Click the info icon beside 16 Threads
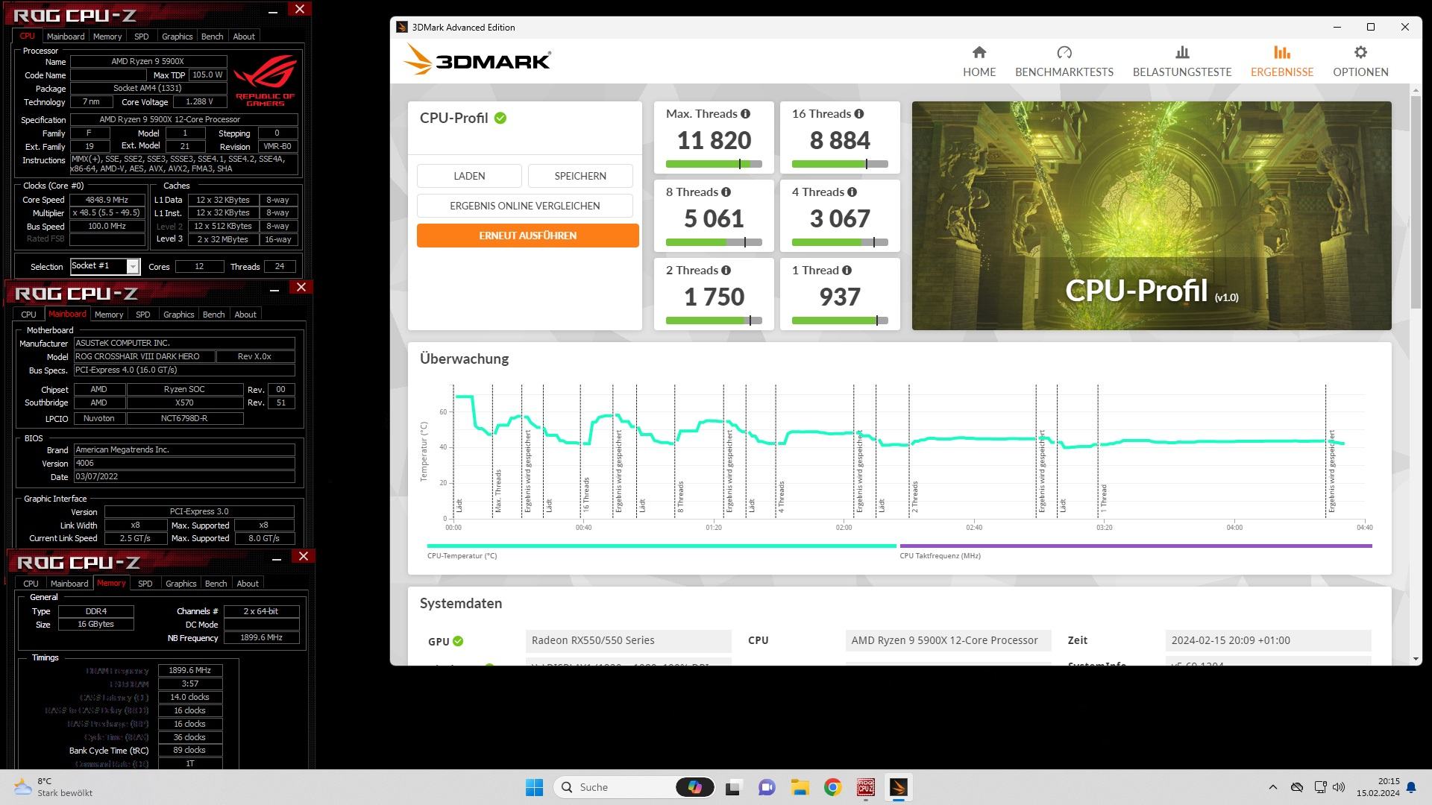Screen dimensions: 1432x805 859,114
